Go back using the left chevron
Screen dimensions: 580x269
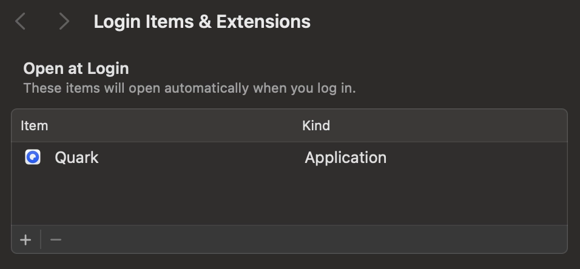pyautogui.click(x=21, y=21)
